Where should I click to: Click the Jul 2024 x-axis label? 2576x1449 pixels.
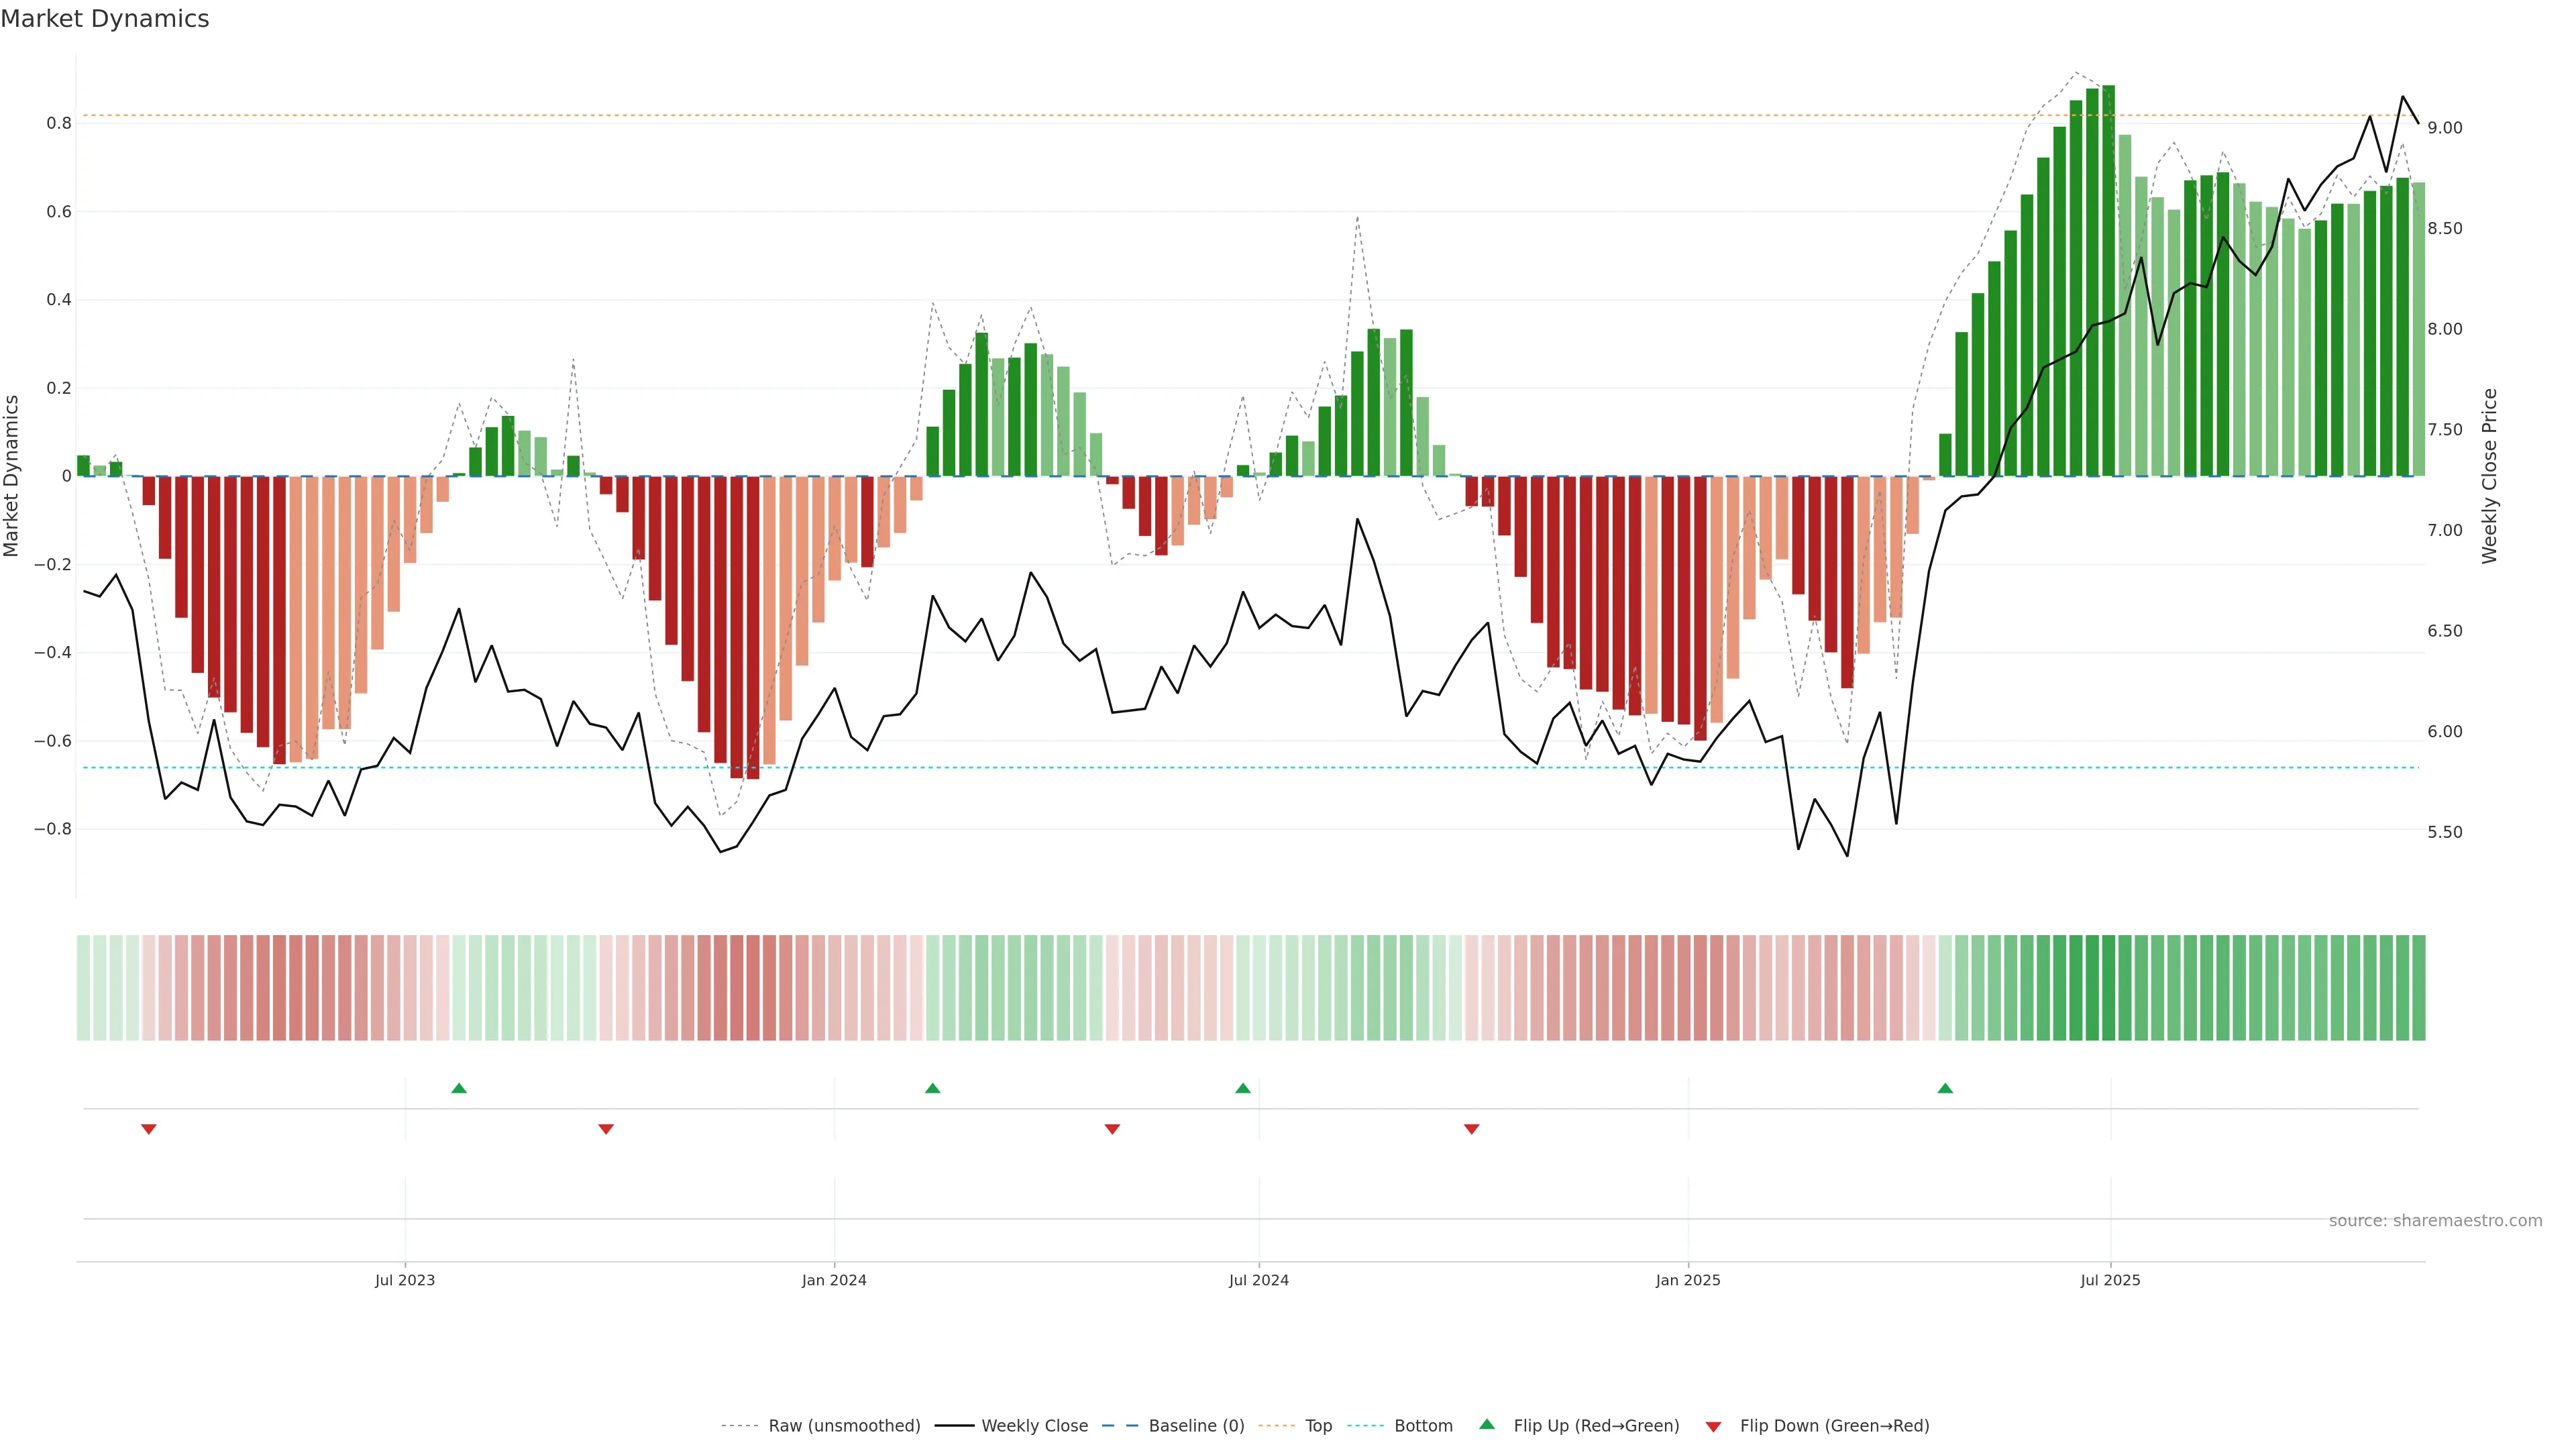click(x=1258, y=1281)
